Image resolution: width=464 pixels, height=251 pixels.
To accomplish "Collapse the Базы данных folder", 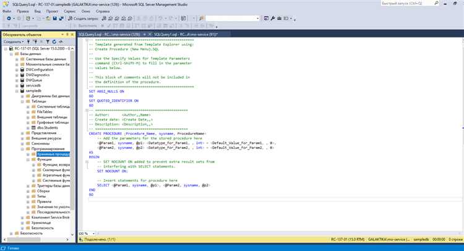I will pyautogui.click(x=11, y=54).
